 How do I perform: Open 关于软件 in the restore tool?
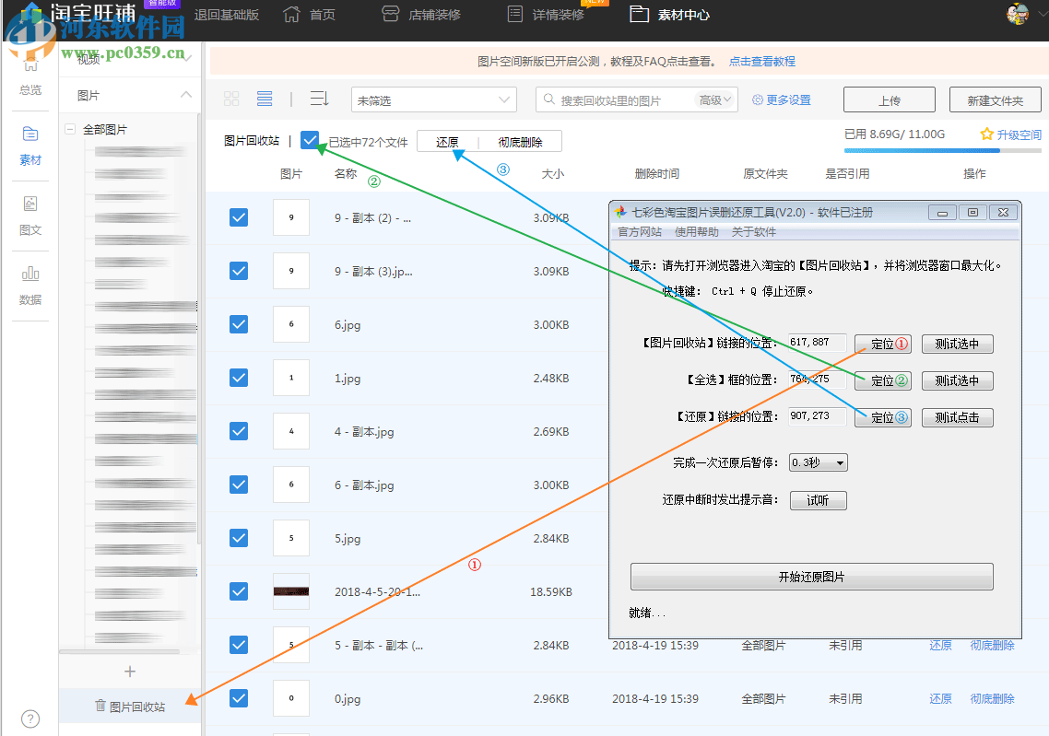click(x=753, y=231)
